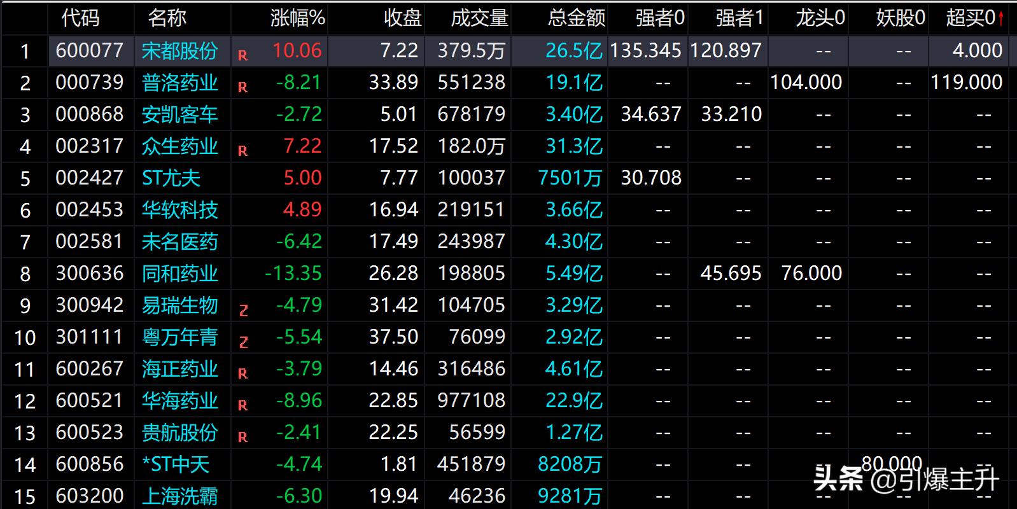Click stock name 众生药业
This screenshot has height=509, width=1017.
180,146
